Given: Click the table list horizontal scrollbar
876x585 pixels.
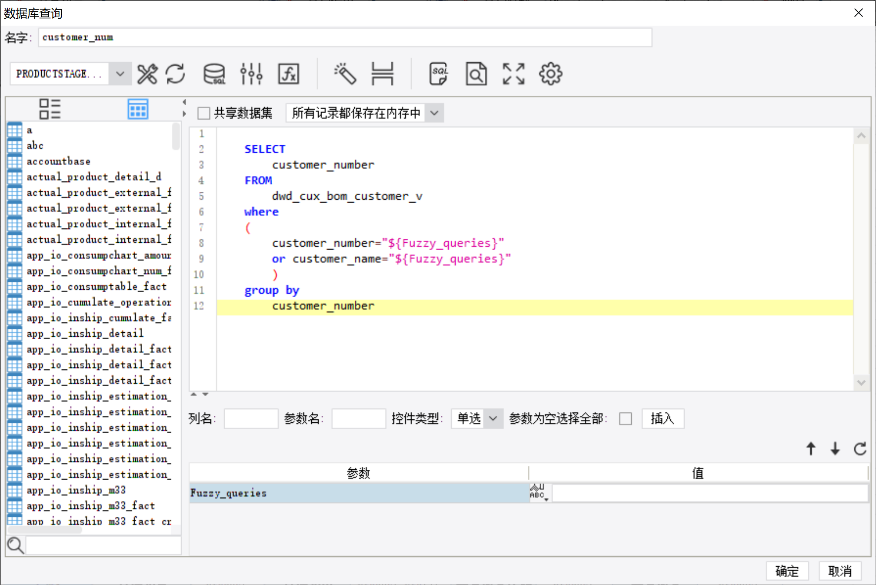Looking at the screenshot, I should pyautogui.click(x=45, y=530).
